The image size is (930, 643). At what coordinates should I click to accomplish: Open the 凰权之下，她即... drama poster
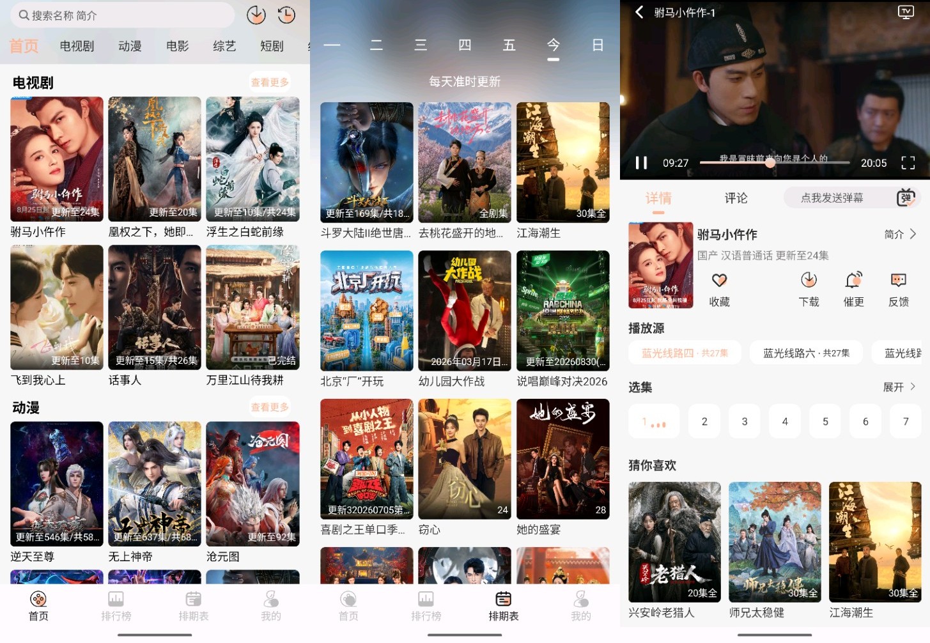[x=155, y=159]
